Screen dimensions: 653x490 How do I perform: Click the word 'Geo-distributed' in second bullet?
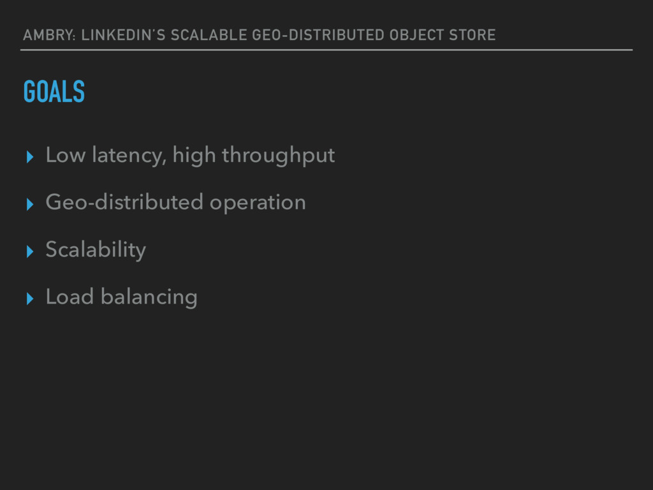coord(124,202)
